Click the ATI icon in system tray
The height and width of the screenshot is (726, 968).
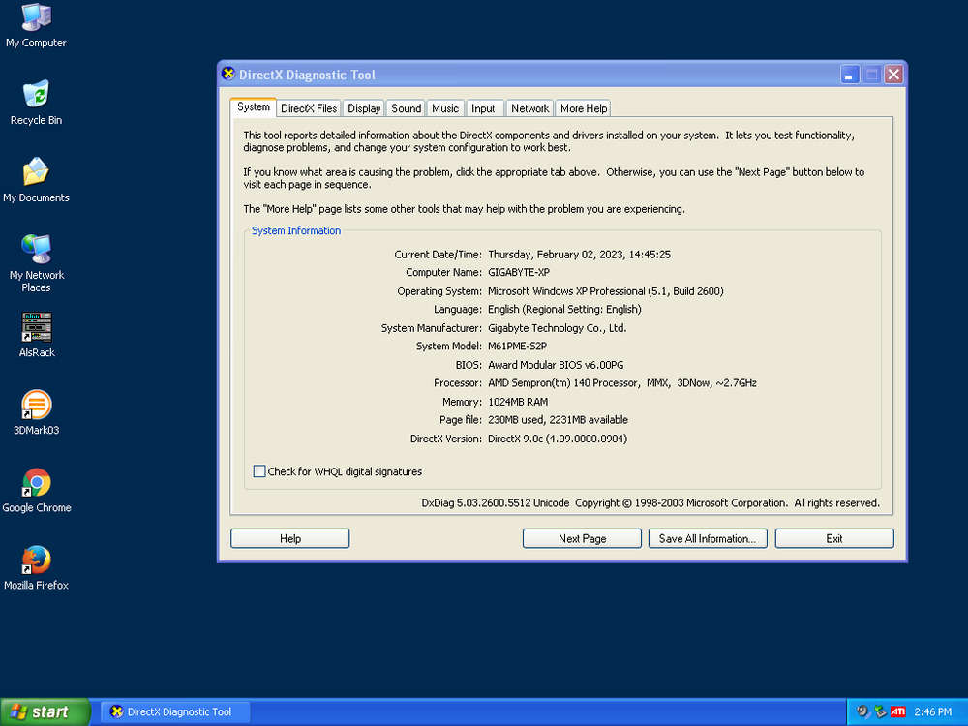(898, 711)
